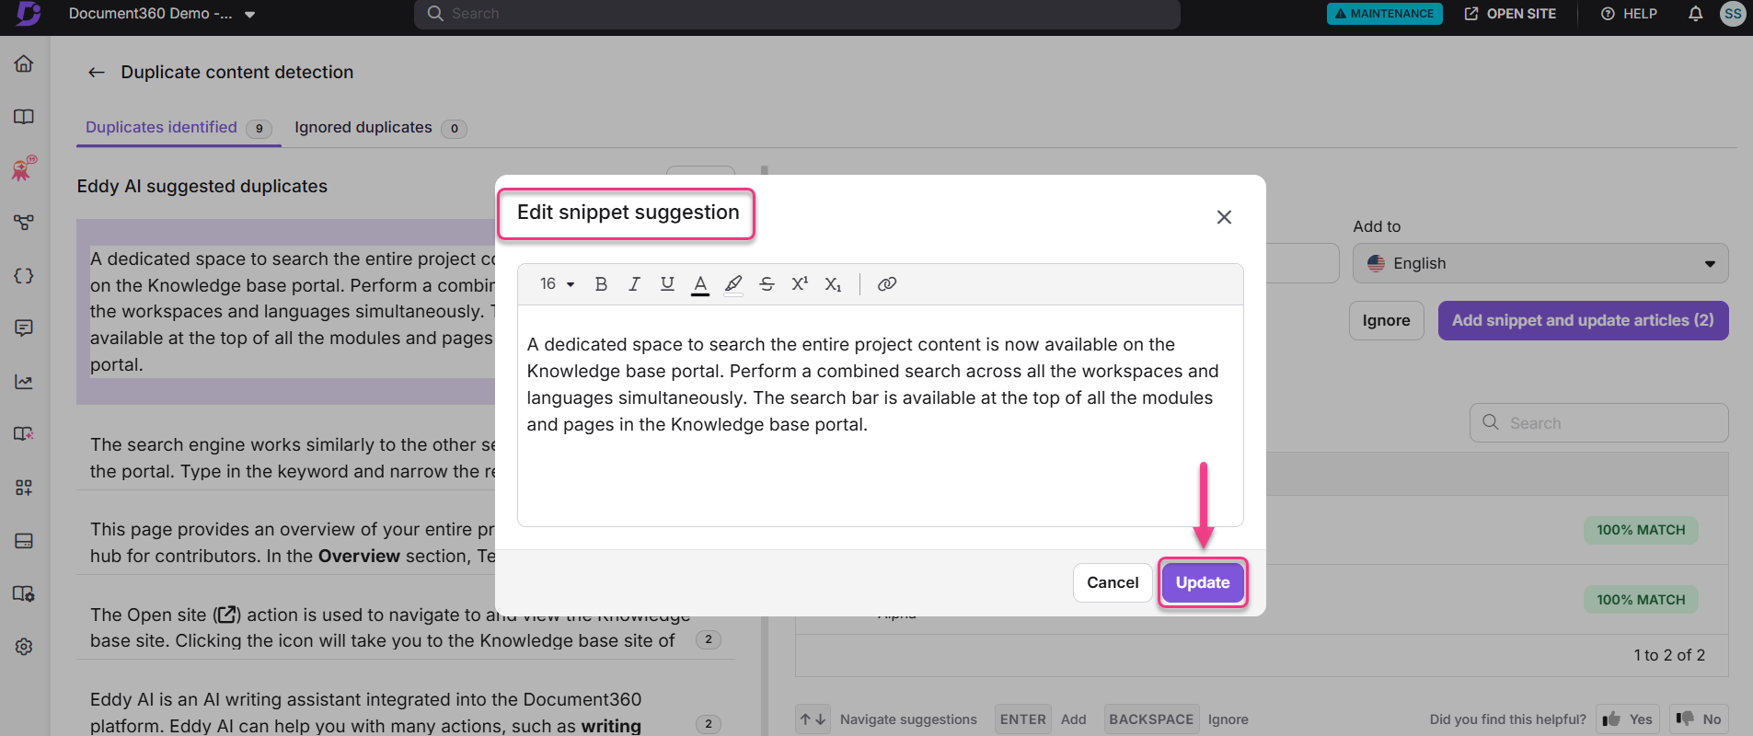The width and height of the screenshot is (1753, 736).
Task: Cancel the snippet edit
Action: tap(1113, 582)
